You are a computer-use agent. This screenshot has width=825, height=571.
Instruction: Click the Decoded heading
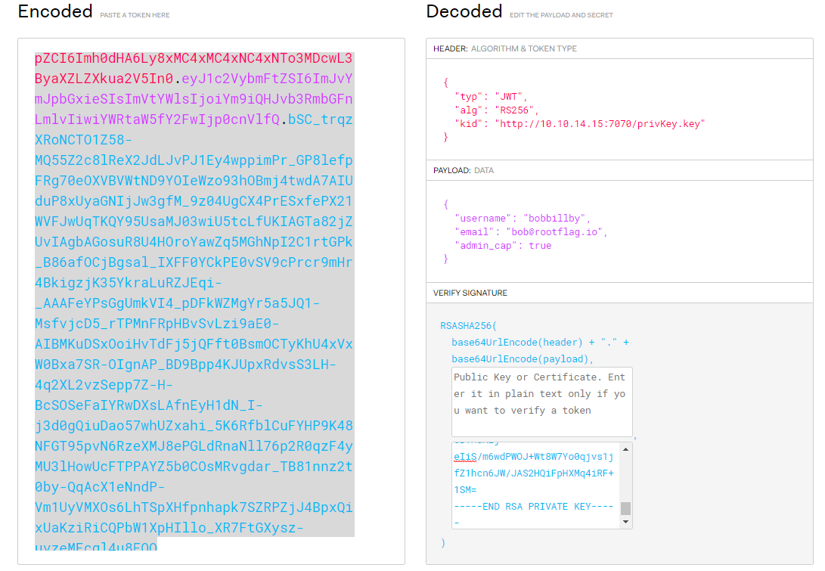(x=464, y=12)
